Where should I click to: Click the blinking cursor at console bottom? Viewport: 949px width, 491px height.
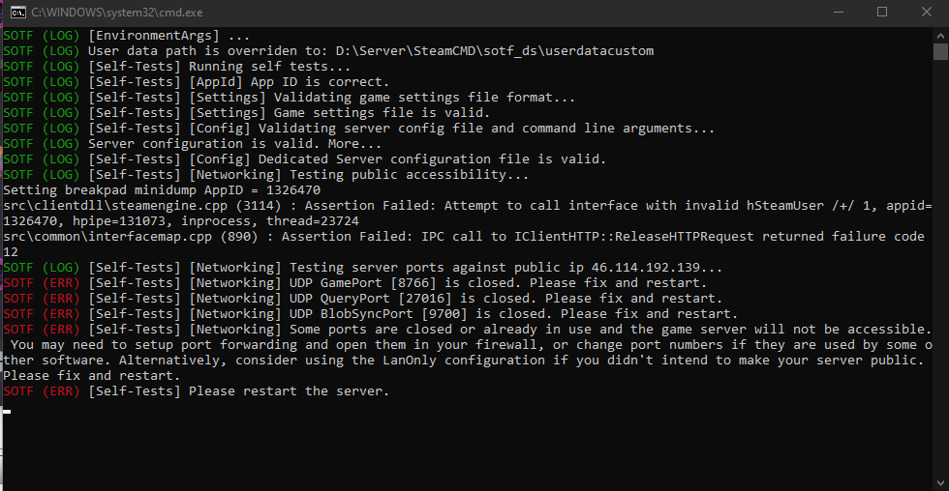tap(7, 411)
